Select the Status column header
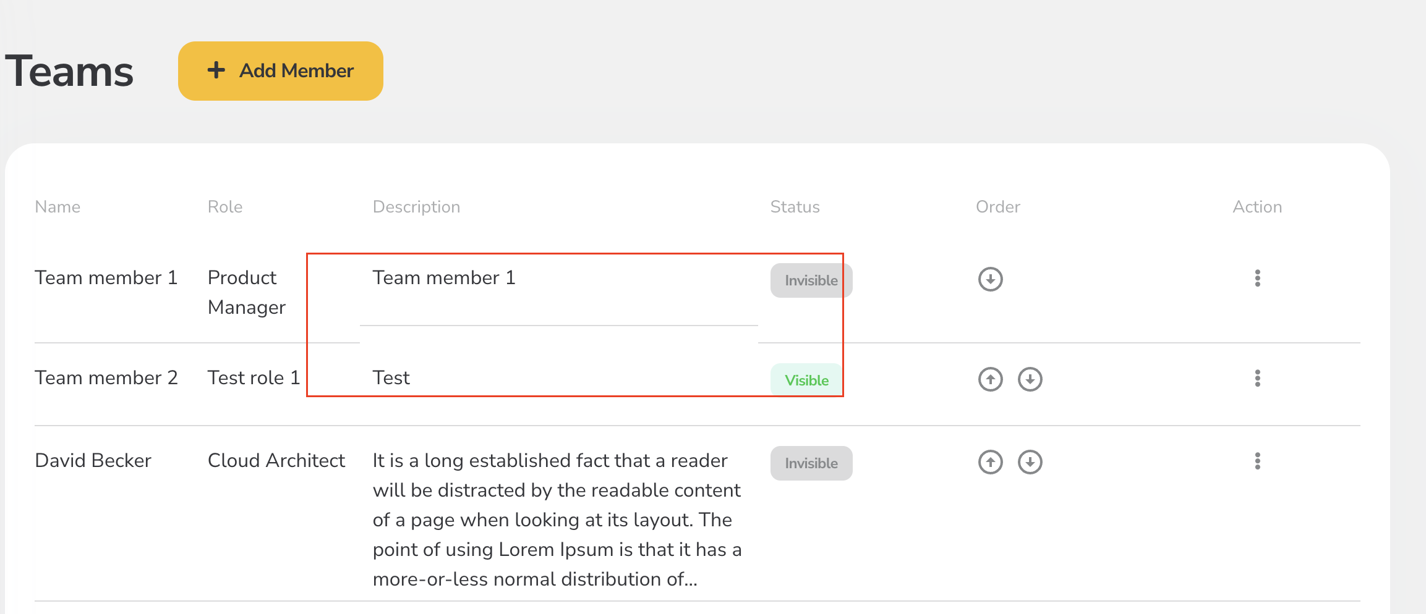The image size is (1426, 614). point(795,207)
